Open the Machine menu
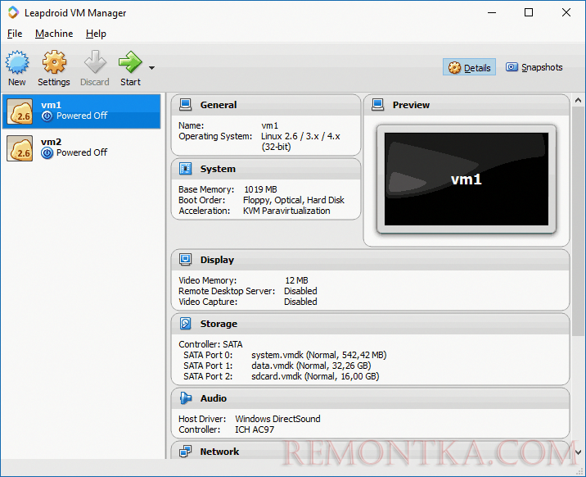The image size is (586, 477). 54,34
